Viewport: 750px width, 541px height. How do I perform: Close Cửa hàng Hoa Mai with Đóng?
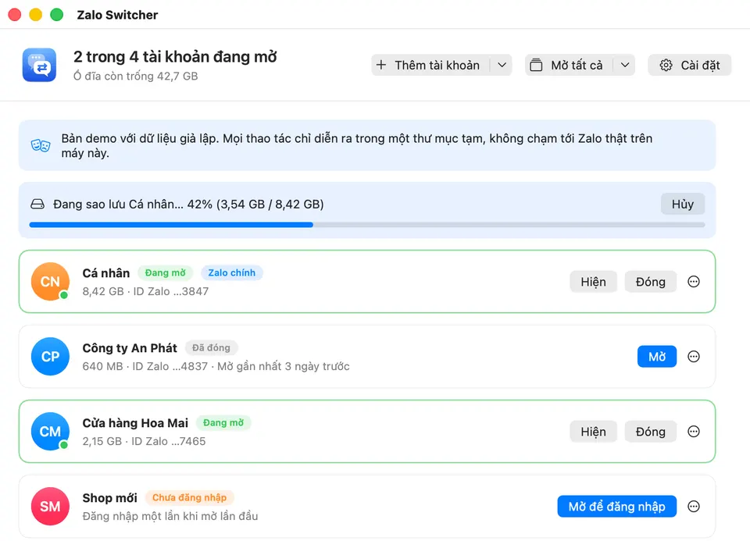click(651, 432)
